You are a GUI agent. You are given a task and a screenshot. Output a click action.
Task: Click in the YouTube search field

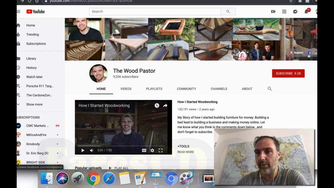155,11
